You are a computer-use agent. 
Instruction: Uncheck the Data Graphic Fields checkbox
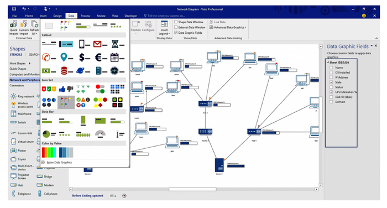(x=176, y=33)
